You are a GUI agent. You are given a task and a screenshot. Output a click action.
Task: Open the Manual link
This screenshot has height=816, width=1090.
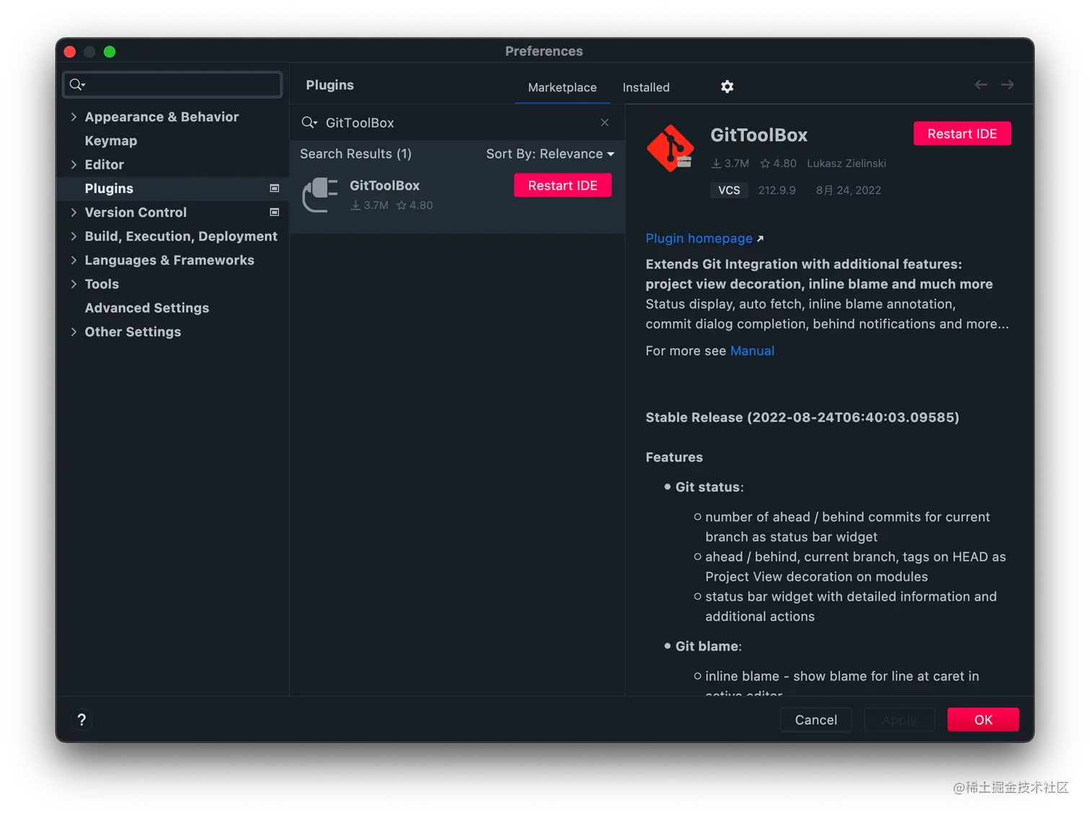[x=752, y=351]
